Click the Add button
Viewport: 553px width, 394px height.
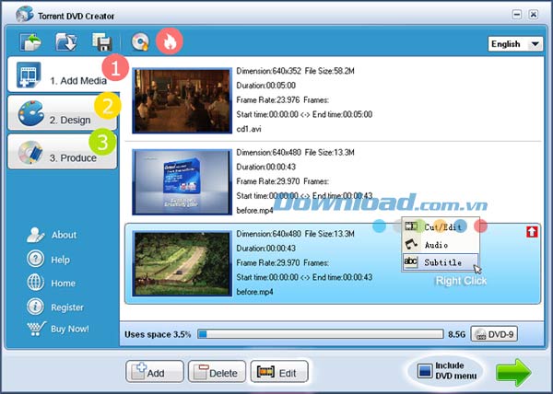[155, 372]
